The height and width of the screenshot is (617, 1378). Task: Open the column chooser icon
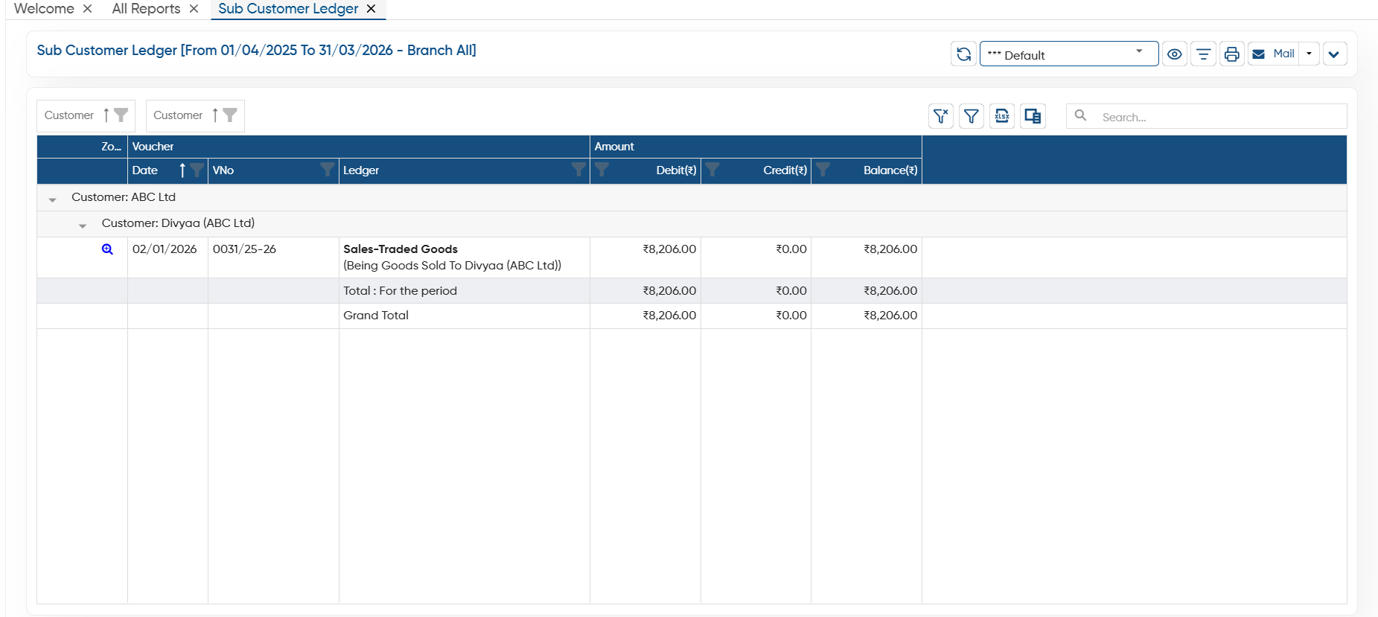click(x=1033, y=116)
